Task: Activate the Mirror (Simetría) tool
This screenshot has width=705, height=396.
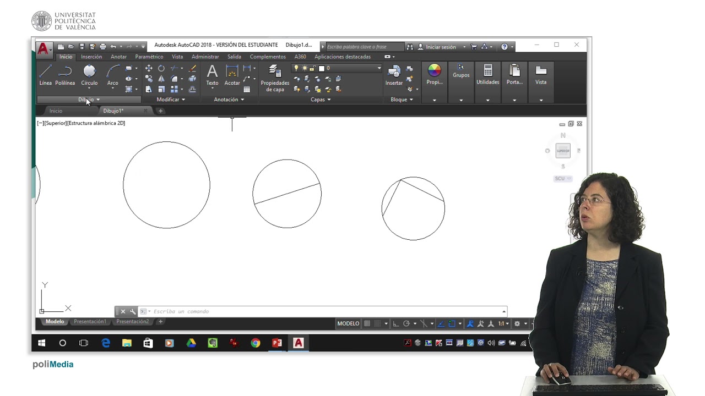Action: coord(161,79)
